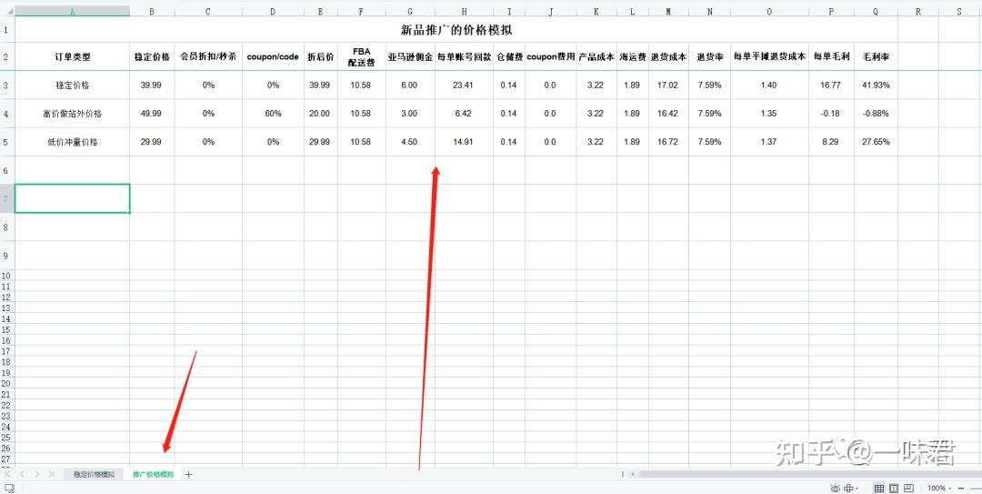Select column S header
982x494 pixels.
[959, 11]
